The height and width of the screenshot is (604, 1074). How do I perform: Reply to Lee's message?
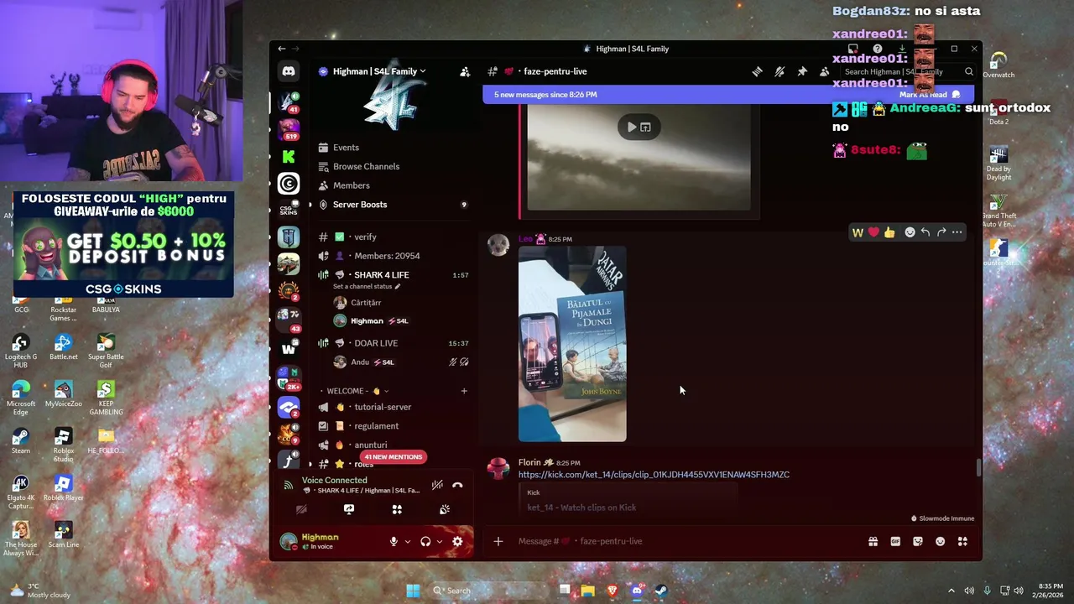(925, 232)
